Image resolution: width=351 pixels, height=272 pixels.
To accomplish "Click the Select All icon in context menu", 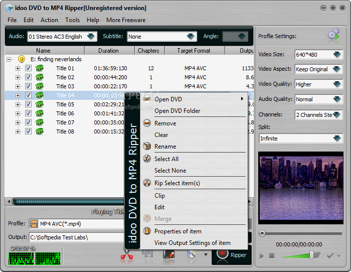I will 147,159.
